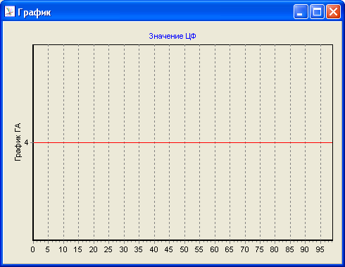345x267 pixels.
Task: Click the График window app icon
Action: [x=10, y=11]
